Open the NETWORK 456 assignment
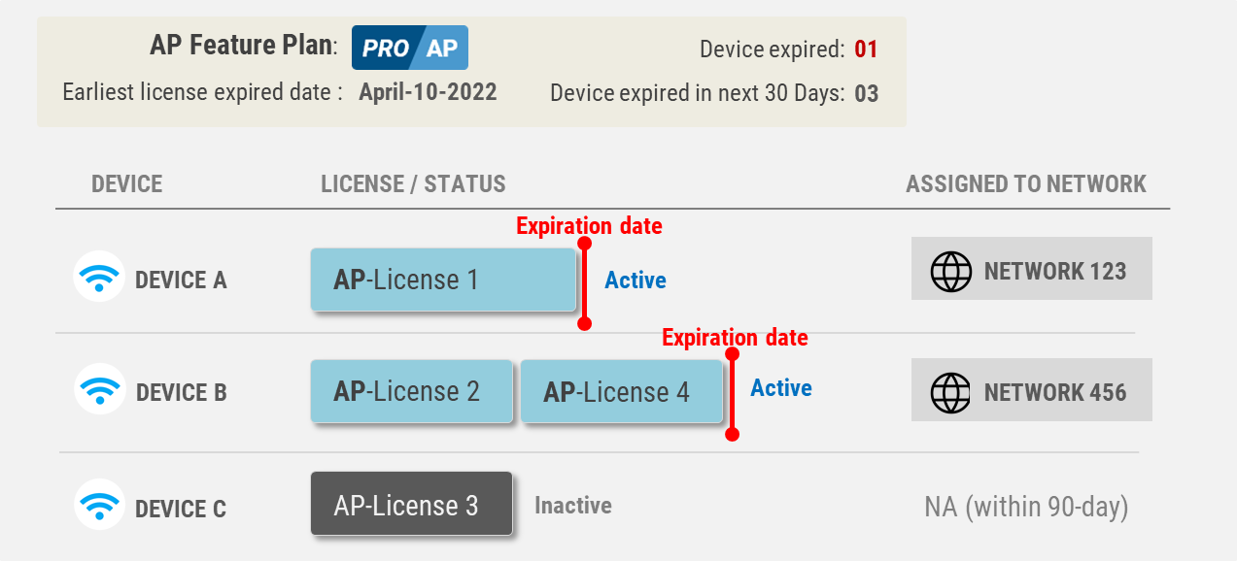 tap(1032, 389)
